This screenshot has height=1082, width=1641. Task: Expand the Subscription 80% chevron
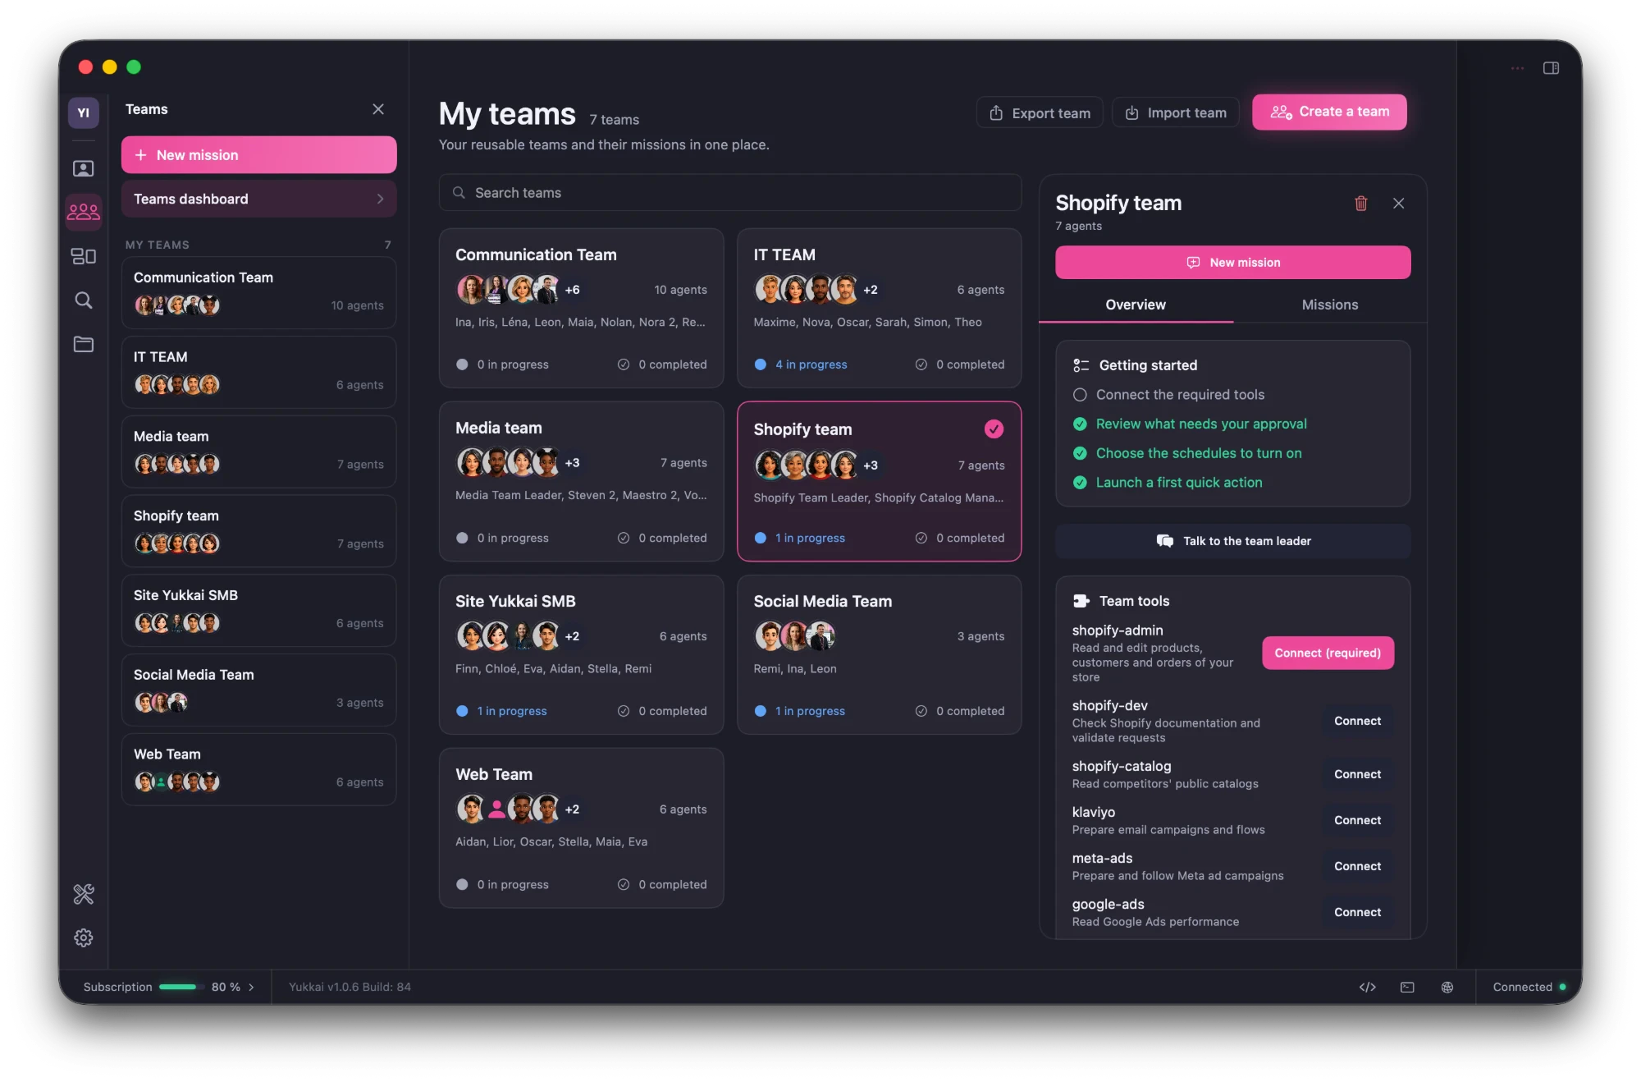click(x=251, y=987)
